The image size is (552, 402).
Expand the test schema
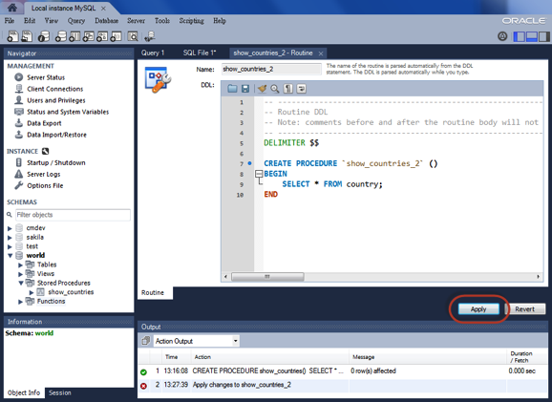point(10,246)
